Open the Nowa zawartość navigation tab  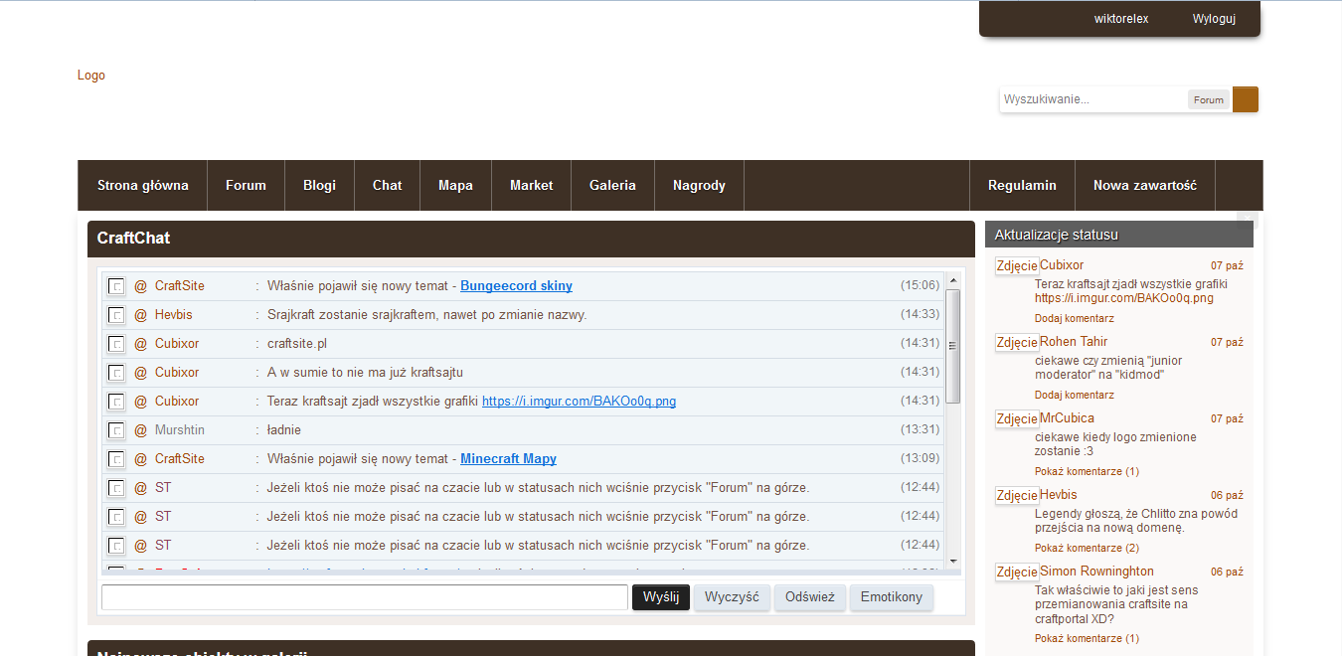1145,185
